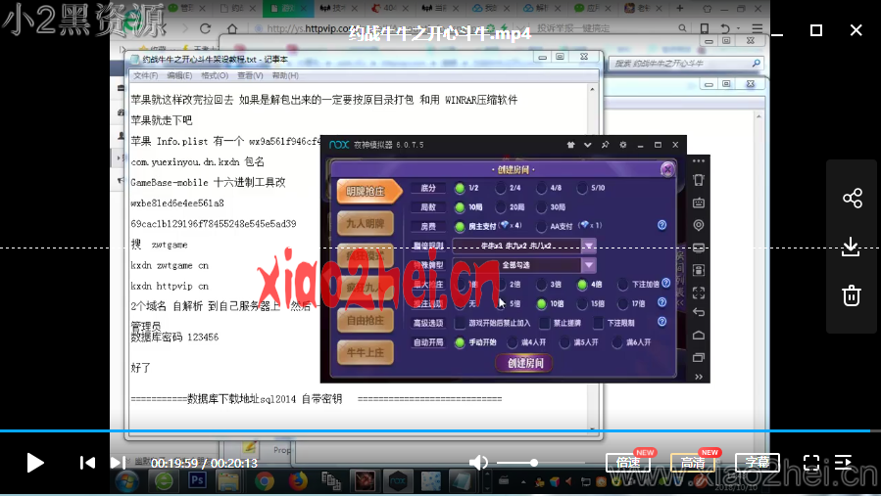Select base score 1/2 radio button

click(460, 188)
